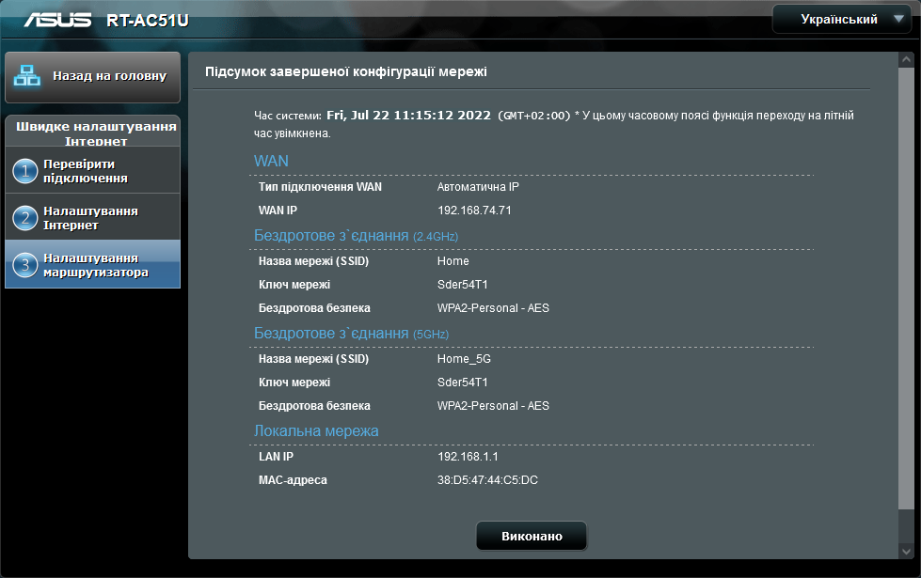This screenshot has height=578, width=921.
Task: Click the network map icon beside Назад на головну
Action: click(x=27, y=76)
